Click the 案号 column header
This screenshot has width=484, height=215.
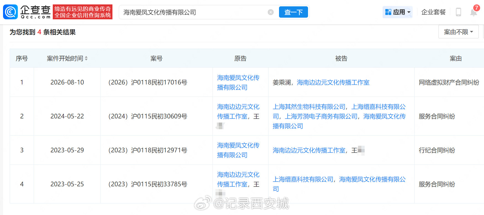coord(156,58)
